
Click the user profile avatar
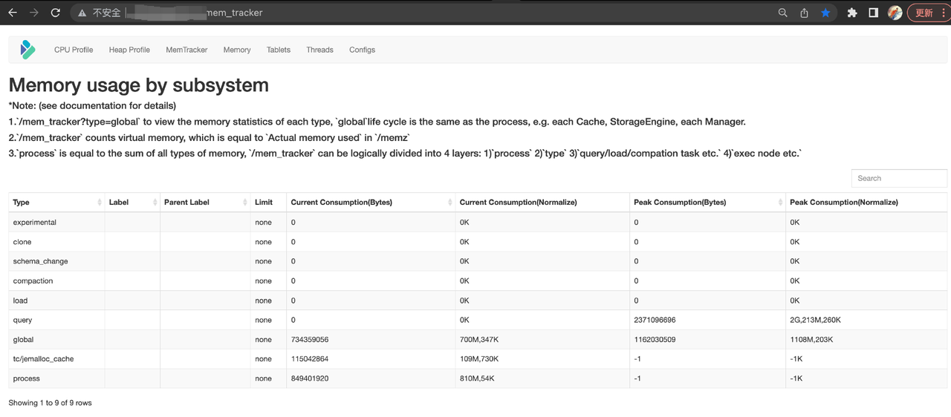pos(895,13)
